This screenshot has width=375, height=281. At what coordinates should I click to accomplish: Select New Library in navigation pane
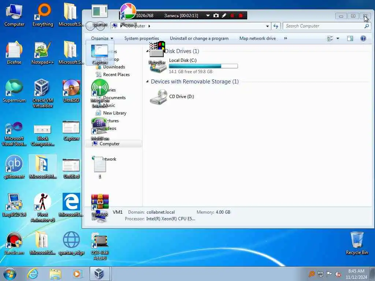115,113
